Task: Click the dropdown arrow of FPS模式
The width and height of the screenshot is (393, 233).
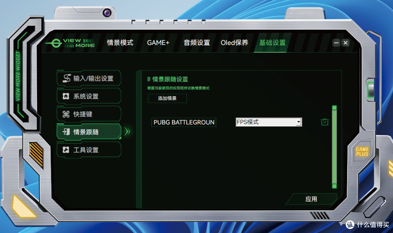Action: point(298,122)
